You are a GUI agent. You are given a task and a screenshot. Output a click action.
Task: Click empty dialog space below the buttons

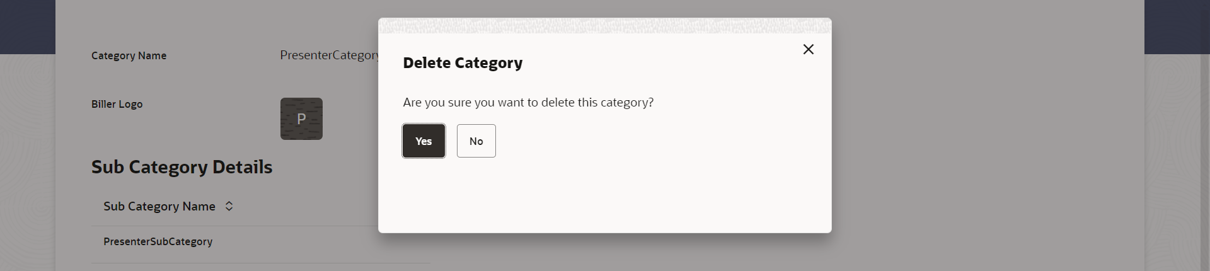pyautogui.click(x=604, y=195)
